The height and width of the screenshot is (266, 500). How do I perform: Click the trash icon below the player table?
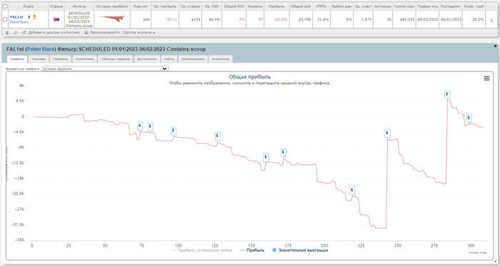coord(7,33)
